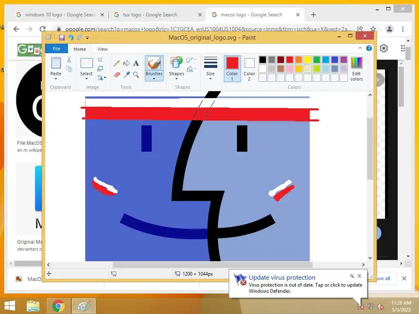This screenshot has width=419, height=314.
Task: Click the Chrome address bar URL
Action: [208, 29]
